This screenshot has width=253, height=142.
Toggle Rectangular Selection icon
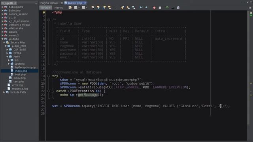point(115,7)
